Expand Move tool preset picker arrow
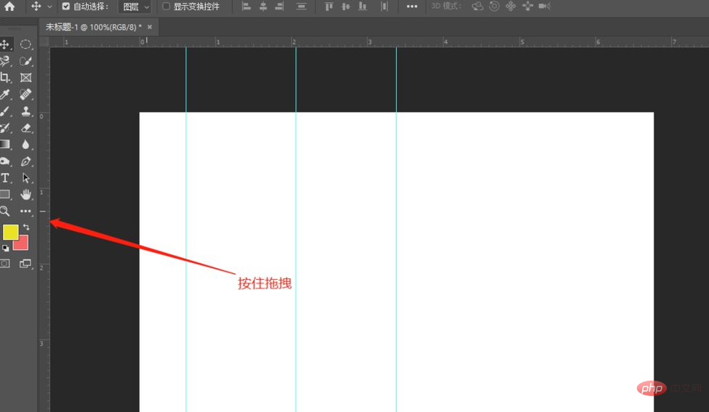Screen dimensions: 709x412 point(49,7)
